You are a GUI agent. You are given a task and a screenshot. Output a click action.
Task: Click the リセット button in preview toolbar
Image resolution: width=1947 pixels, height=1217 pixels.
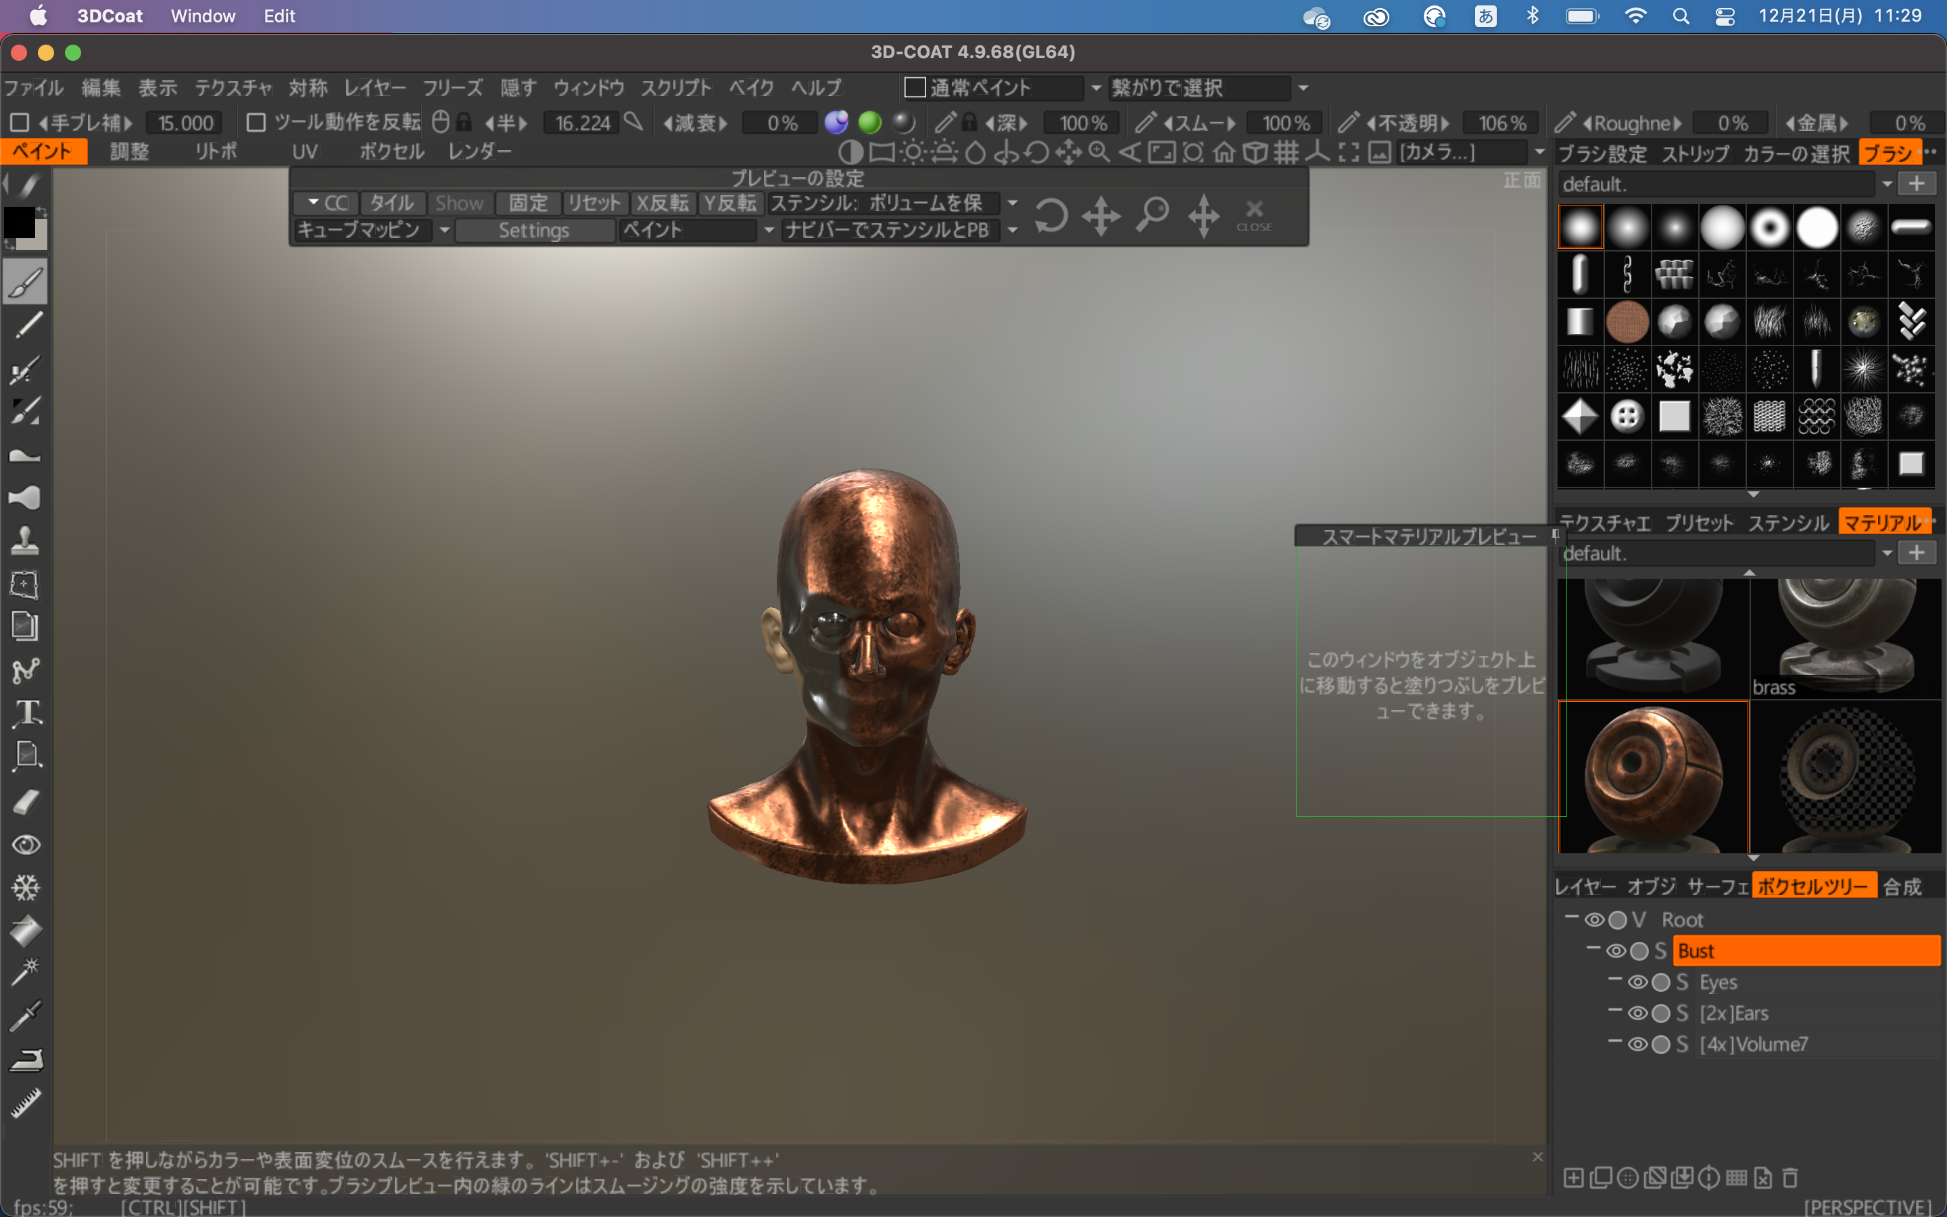coord(593,202)
